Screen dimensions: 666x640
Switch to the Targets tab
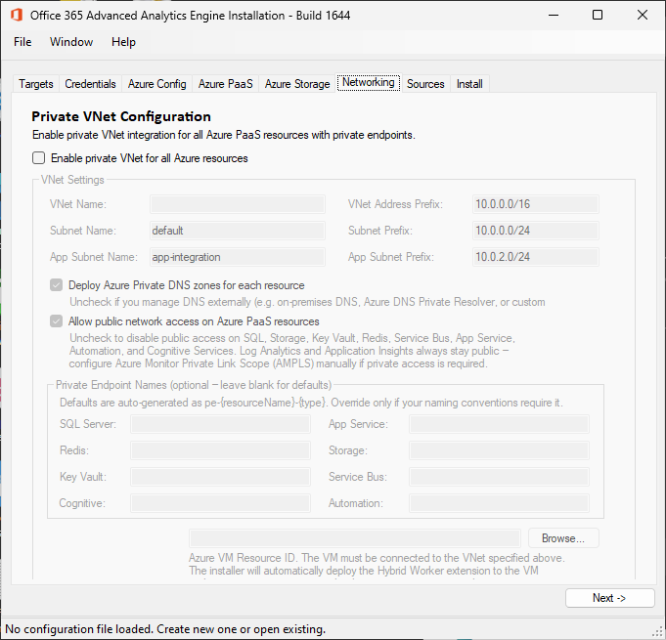click(x=36, y=84)
